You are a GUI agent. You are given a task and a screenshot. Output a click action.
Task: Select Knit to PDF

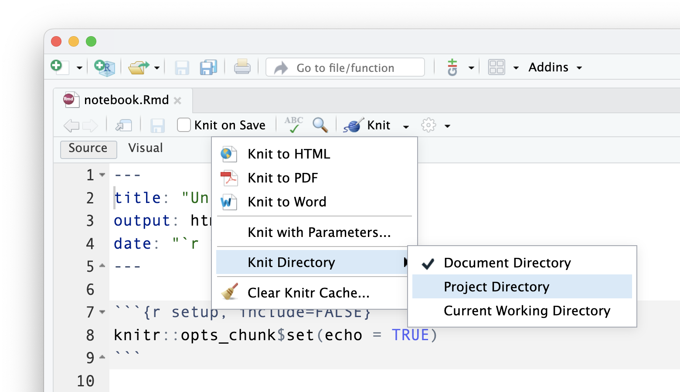click(282, 178)
